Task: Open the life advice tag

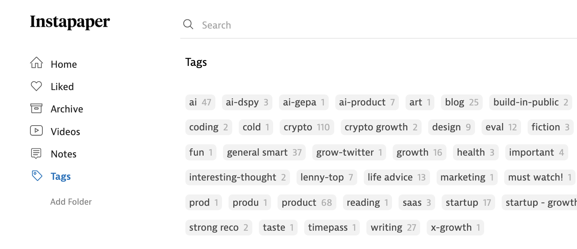Action: click(396, 177)
